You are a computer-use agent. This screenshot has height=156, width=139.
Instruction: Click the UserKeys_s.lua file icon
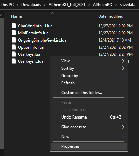(x=14, y=61)
